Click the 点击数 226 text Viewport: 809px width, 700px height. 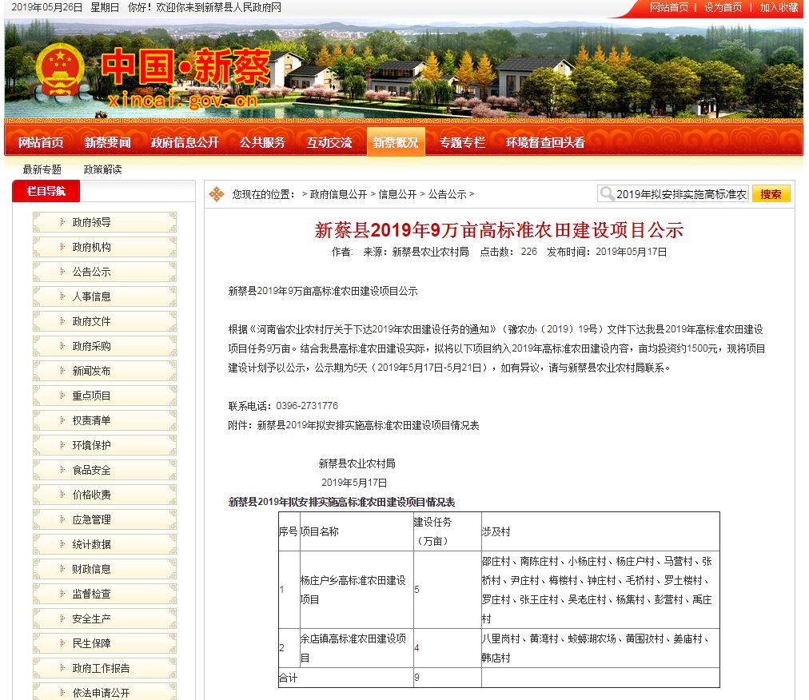[508, 252]
